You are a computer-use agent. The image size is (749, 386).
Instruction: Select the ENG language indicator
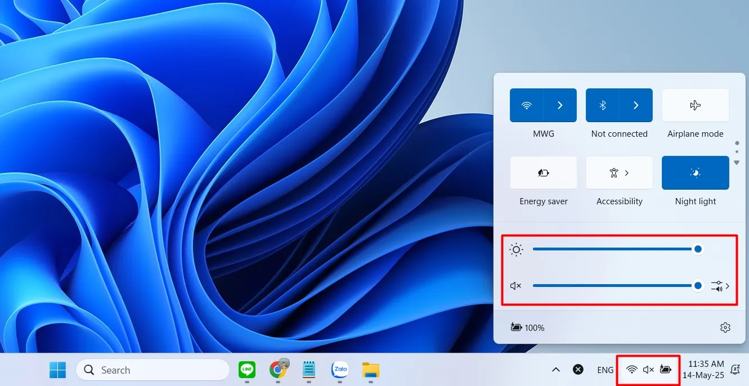605,370
